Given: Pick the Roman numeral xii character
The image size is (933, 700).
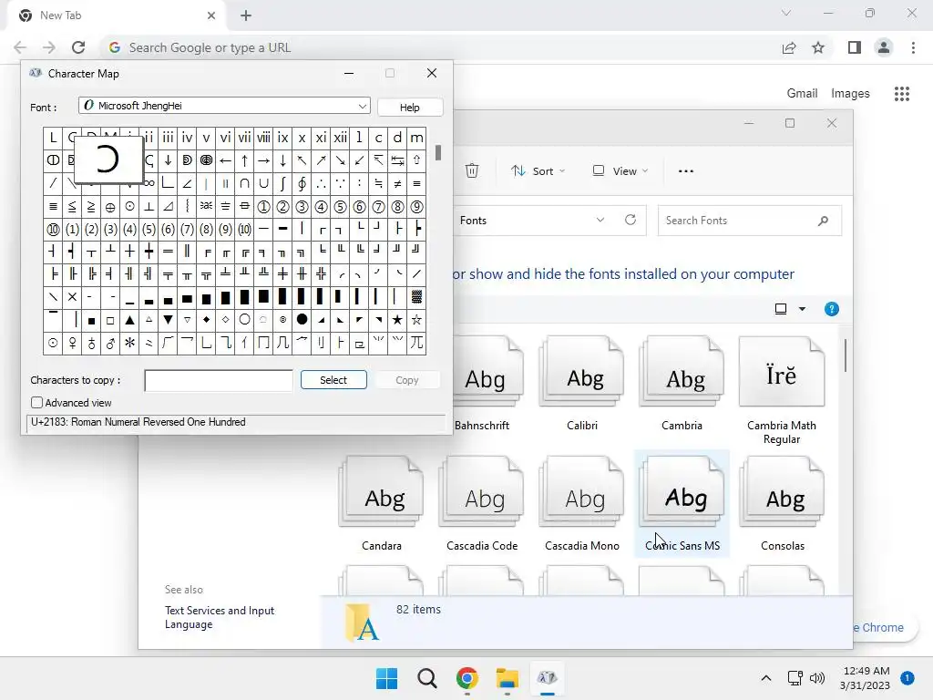Looking at the screenshot, I should (x=340, y=139).
